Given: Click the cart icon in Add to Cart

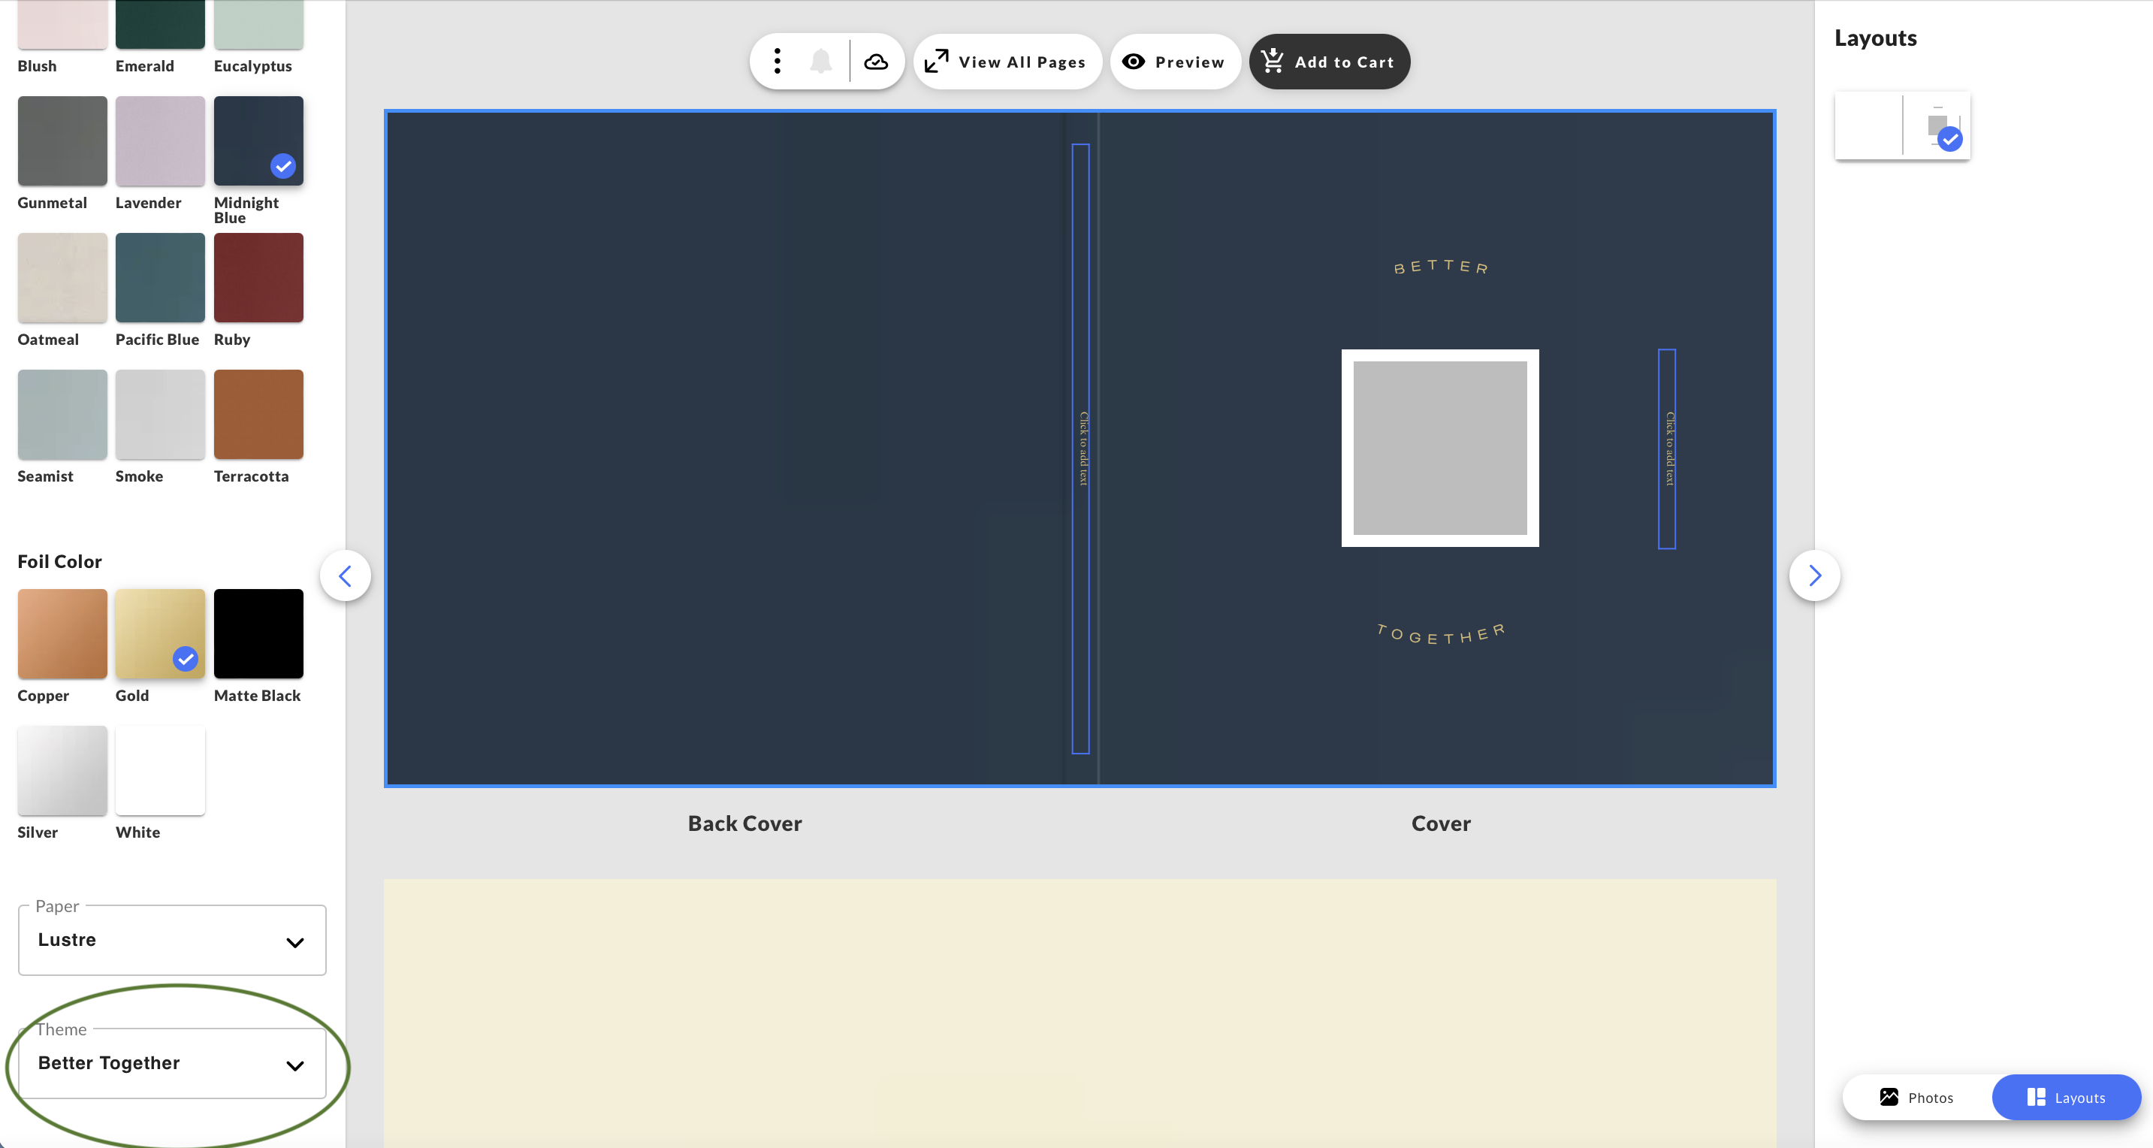Looking at the screenshot, I should click(x=1272, y=61).
